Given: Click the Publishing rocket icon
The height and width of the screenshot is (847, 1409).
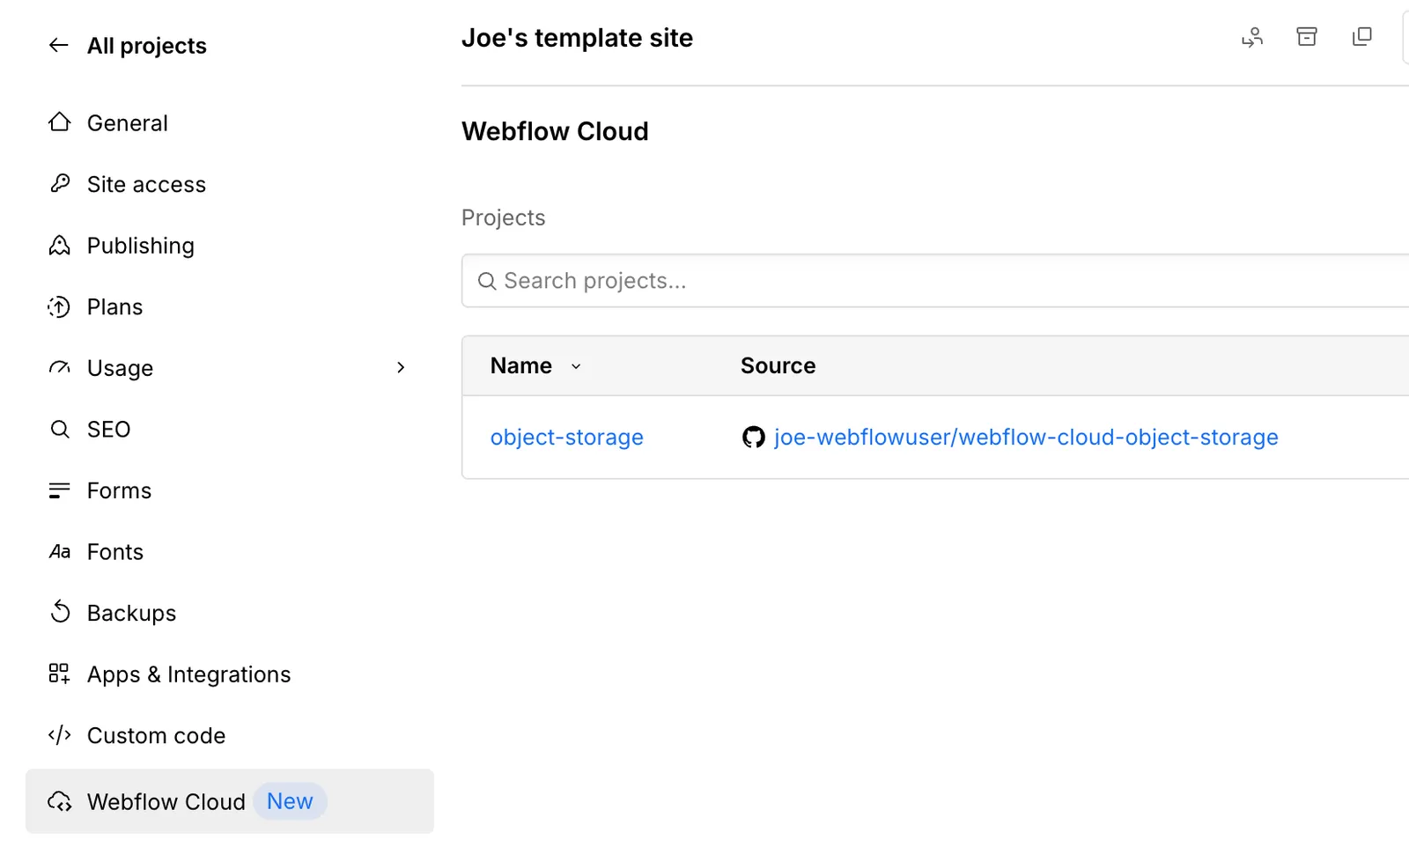Looking at the screenshot, I should point(59,245).
